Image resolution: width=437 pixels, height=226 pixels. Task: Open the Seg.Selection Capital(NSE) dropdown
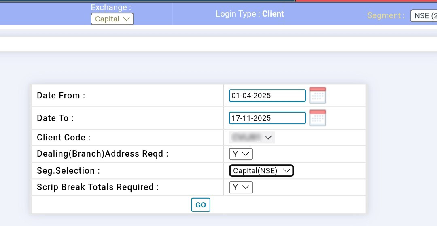point(261,171)
